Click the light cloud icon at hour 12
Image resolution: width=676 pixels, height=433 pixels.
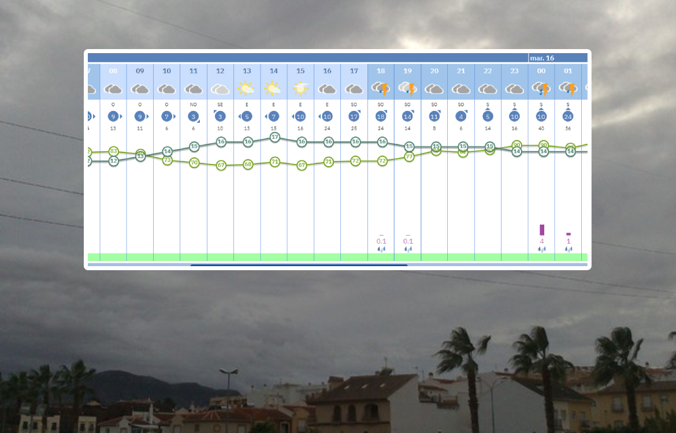(220, 89)
